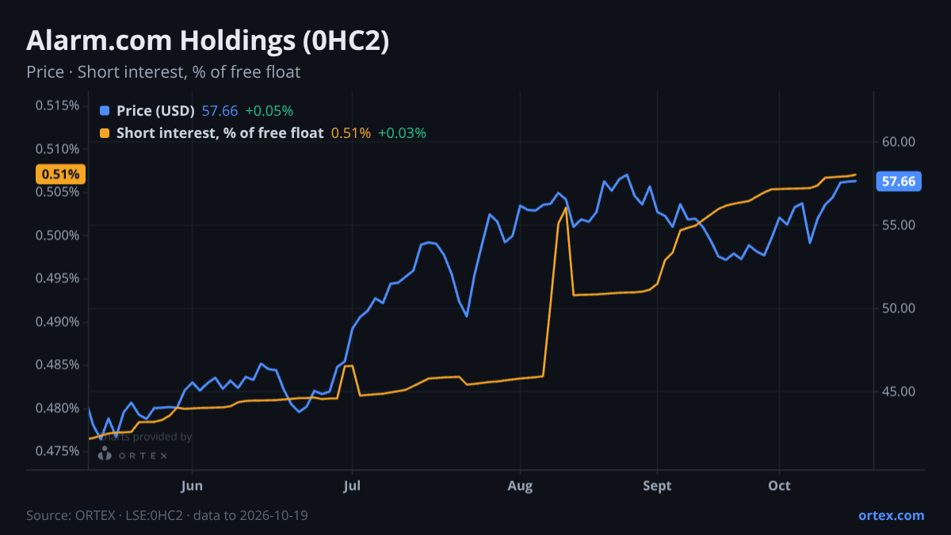Click the Jun label on the time axis

193,486
